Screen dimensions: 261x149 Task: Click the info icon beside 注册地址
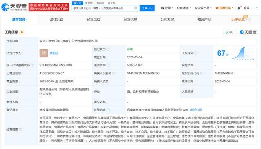[x=108, y=110]
